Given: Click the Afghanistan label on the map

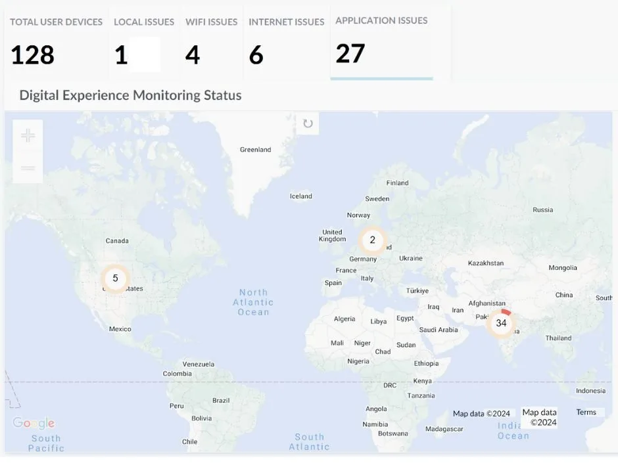Looking at the screenshot, I should (x=487, y=303).
